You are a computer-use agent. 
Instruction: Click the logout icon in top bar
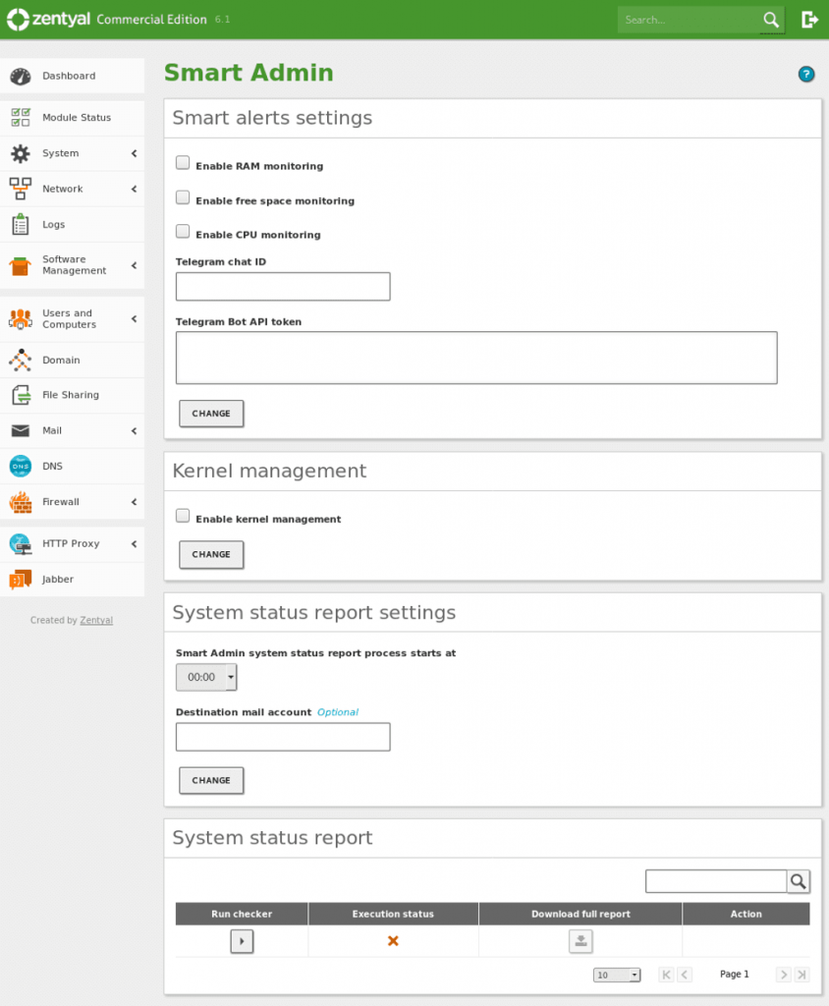[x=809, y=20]
